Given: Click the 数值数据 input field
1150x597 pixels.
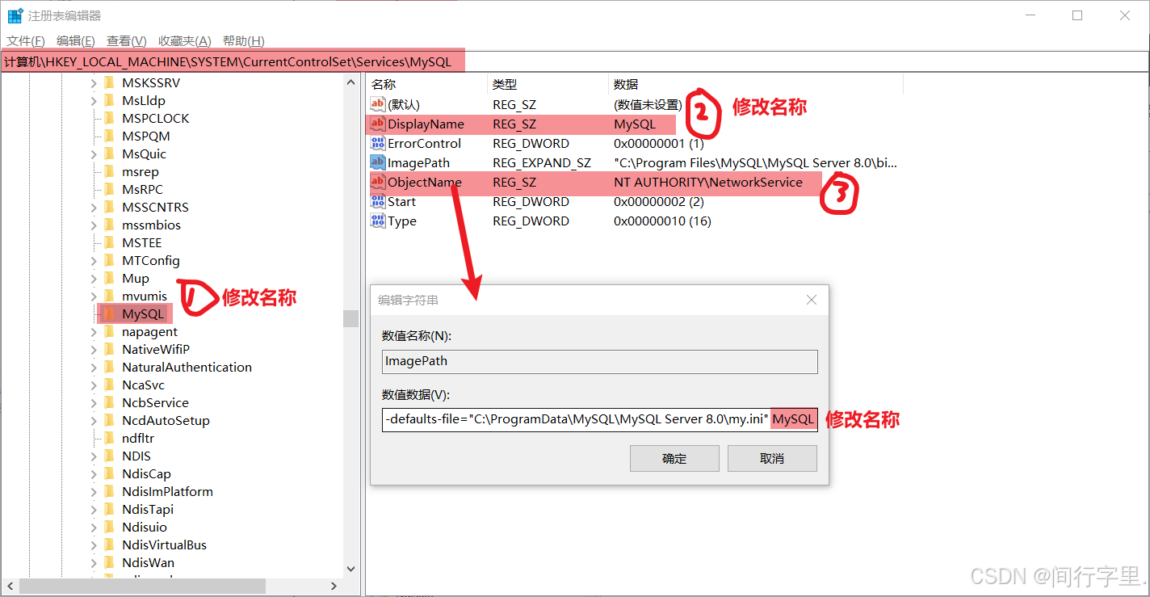Looking at the screenshot, I should [x=600, y=419].
